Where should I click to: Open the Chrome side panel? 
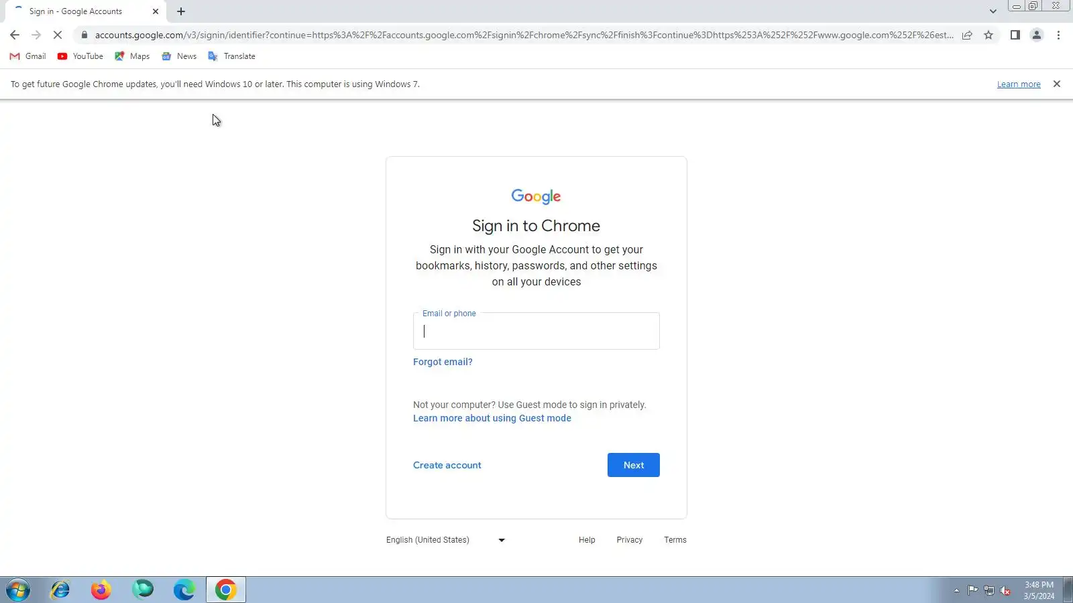click(1015, 35)
